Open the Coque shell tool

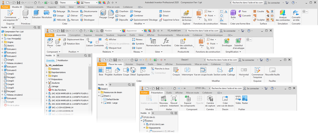120,16
